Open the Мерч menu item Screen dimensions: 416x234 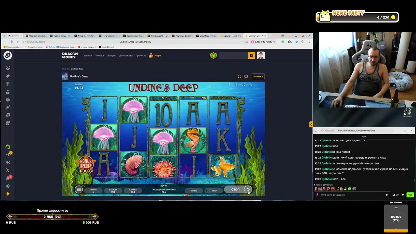point(155,56)
